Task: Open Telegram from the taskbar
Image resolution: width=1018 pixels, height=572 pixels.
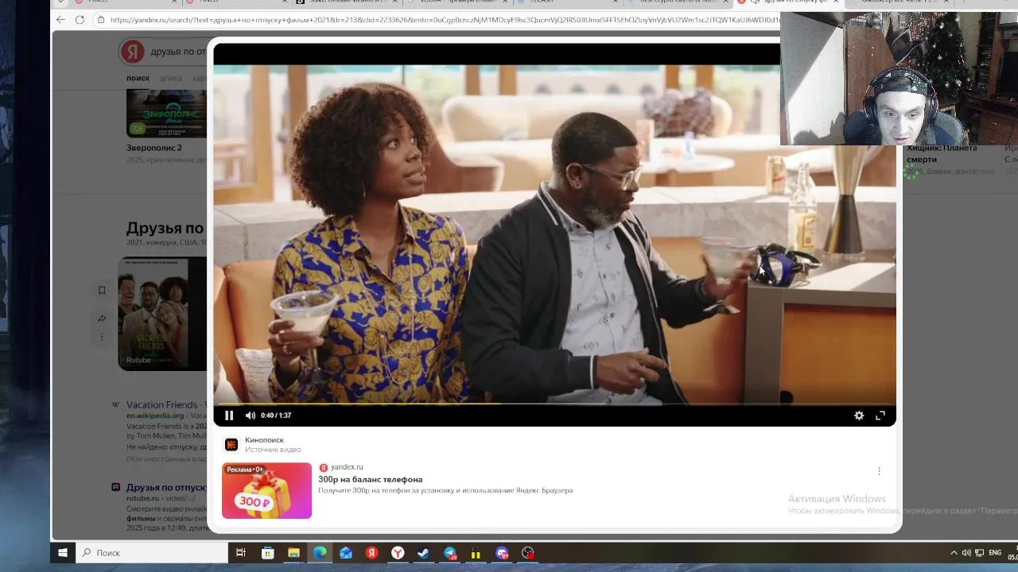Action: (450, 553)
